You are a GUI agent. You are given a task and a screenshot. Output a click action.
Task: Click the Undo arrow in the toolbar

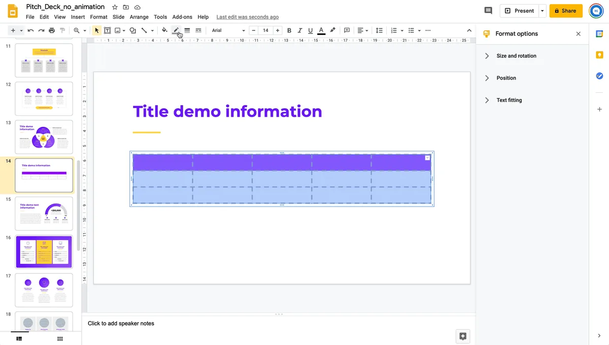tap(31, 30)
